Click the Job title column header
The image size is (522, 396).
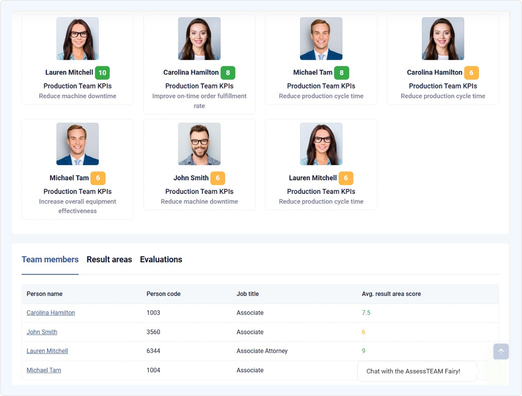click(247, 294)
